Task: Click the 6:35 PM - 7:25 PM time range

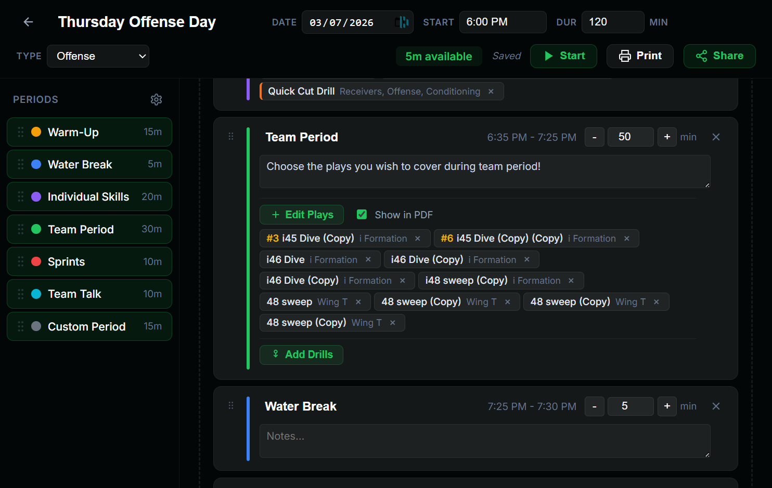Action: (x=532, y=137)
